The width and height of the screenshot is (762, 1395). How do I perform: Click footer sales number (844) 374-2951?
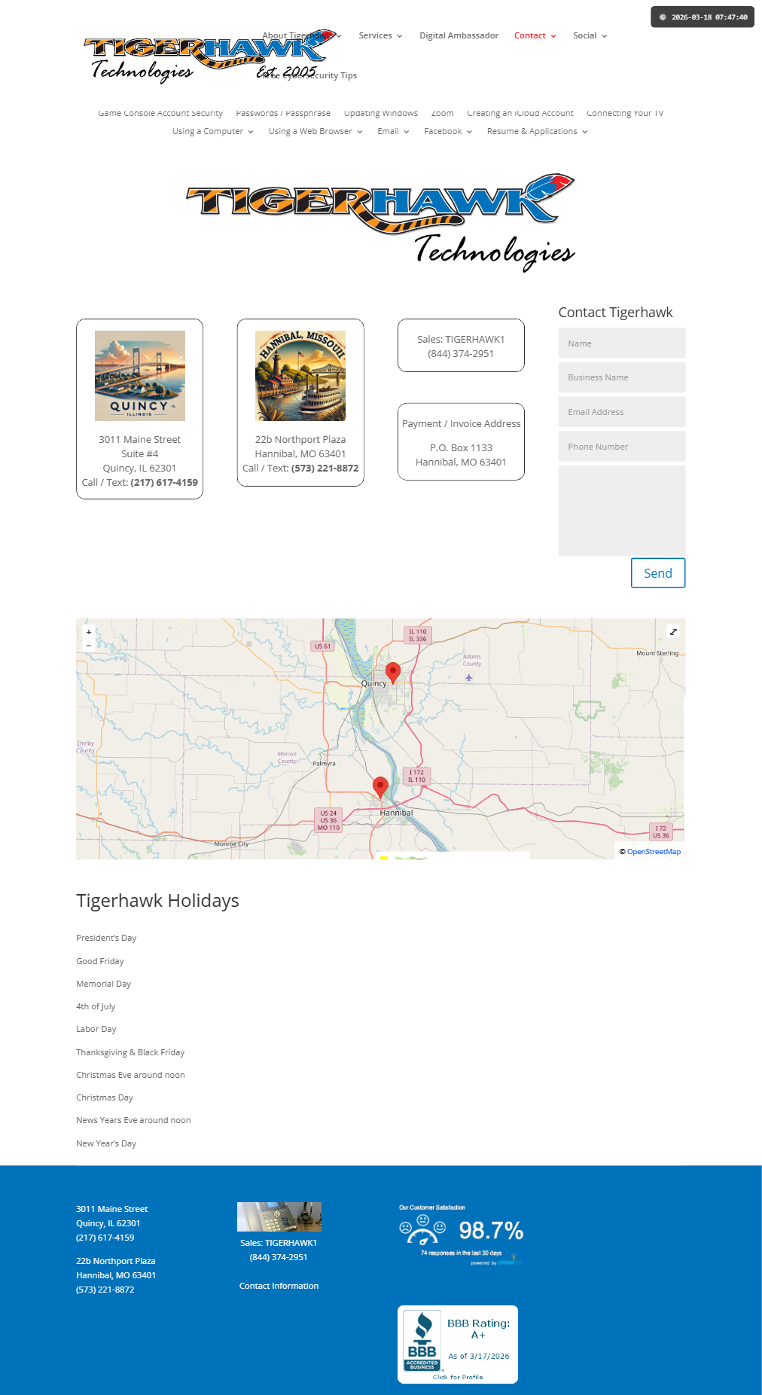[279, 1257]
